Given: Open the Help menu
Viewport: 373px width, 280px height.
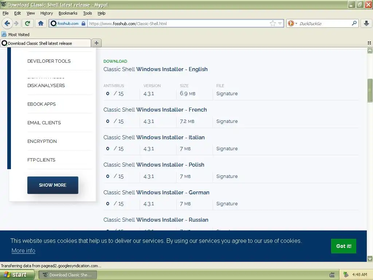Looking at the screenshot, I should click(x=101, y=13).
